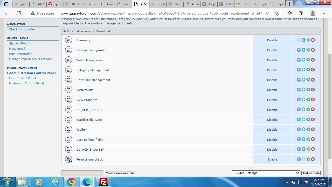
Task: Move General configuration module up
Action: (299, 50)
